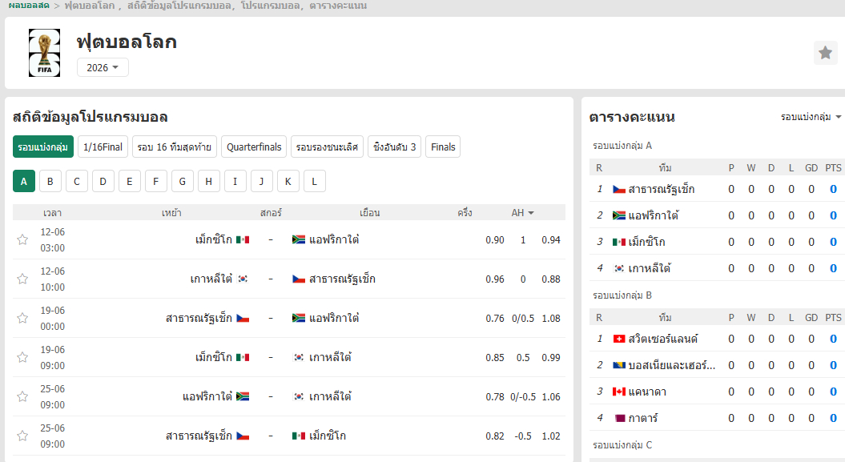Open the รอบรองชนะเลิศ tab
Screen dimensions: 845x462
[327, 147]
